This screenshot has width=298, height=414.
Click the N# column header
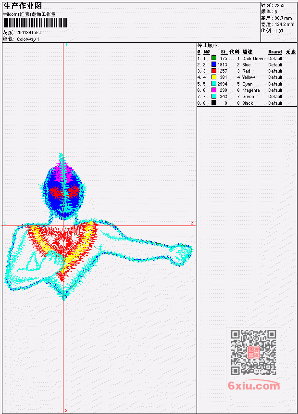point(206,52)
